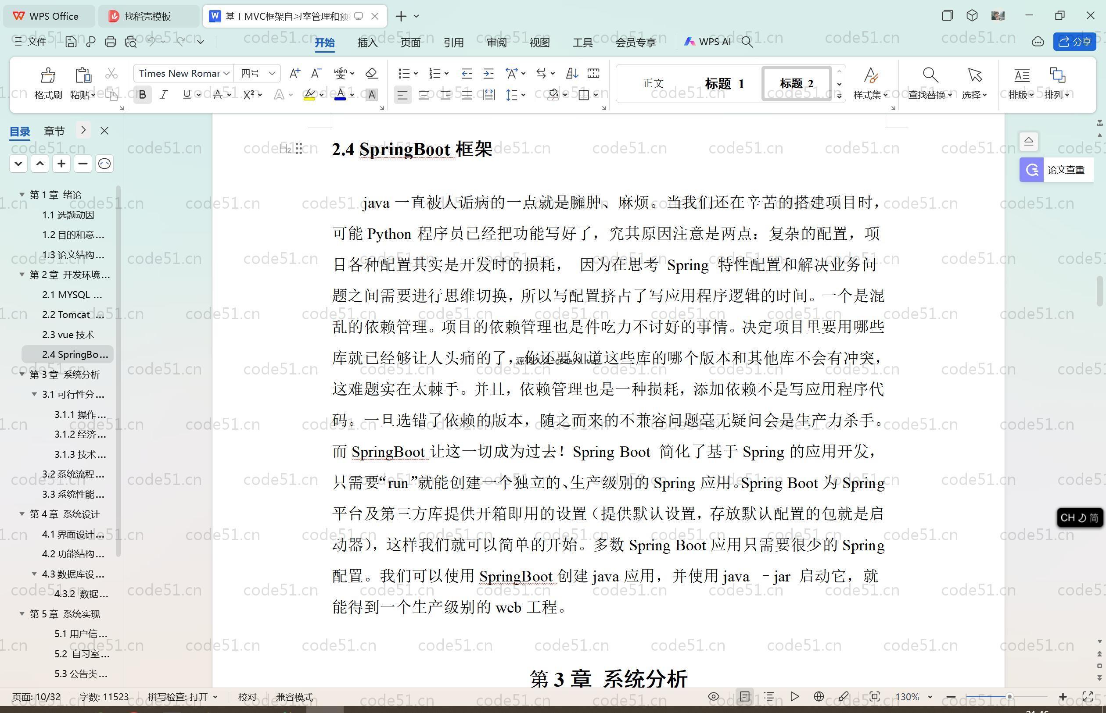1106x713 pixels.
Task: Click the Decrease indent icon
Action: pos(467,73)
